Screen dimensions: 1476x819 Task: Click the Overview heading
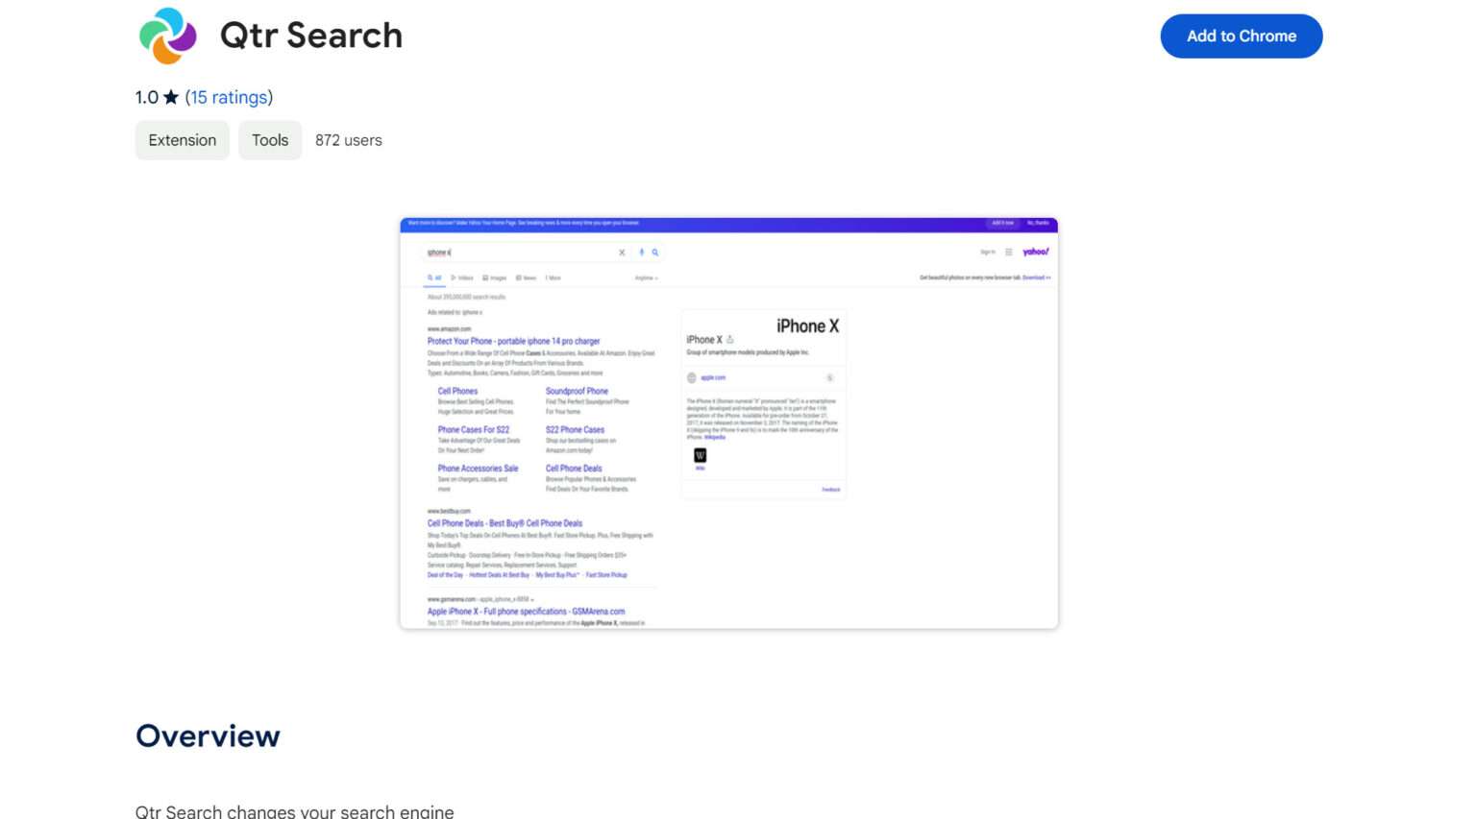[208, 735]
